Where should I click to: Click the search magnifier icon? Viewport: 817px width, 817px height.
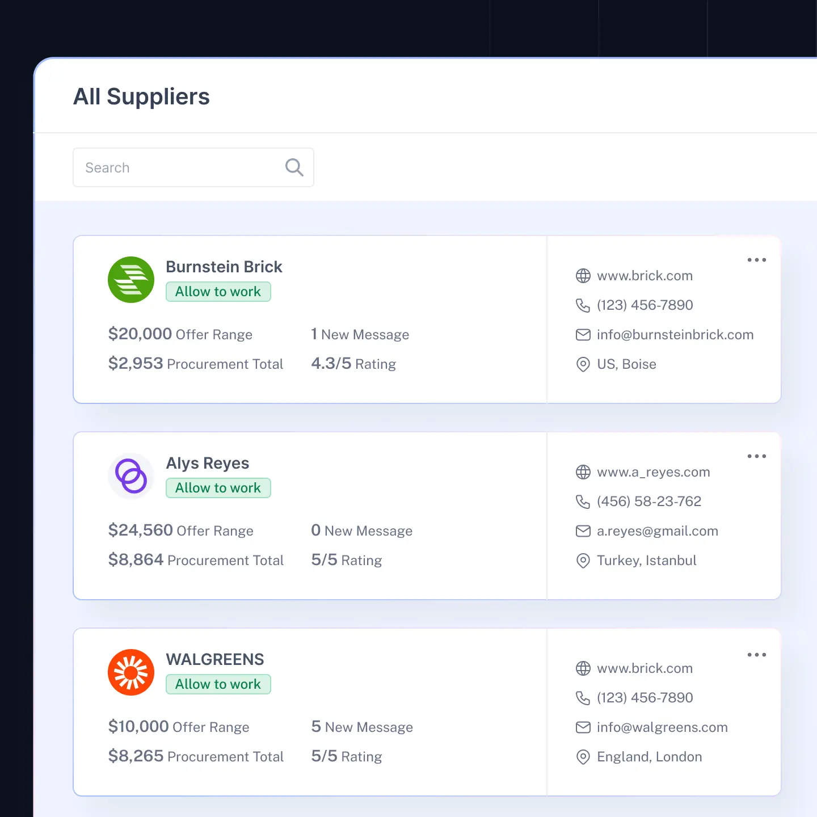point(294,167)
